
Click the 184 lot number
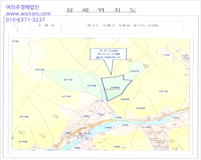68,133
